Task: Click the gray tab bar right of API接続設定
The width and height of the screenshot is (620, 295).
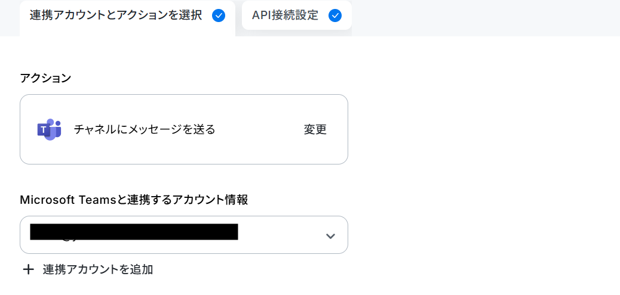Action: [486, 18]
